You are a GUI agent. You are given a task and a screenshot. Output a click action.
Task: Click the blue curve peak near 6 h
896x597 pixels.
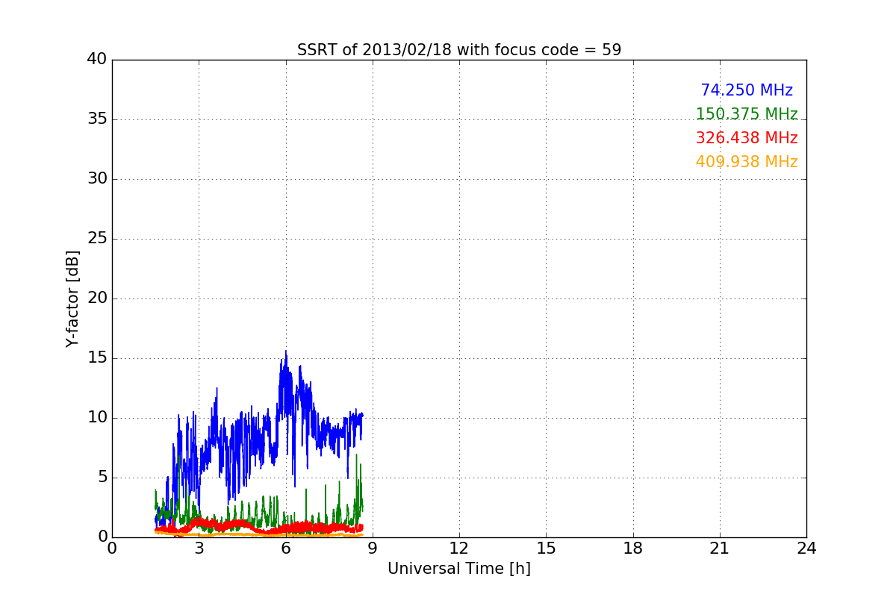(285, 352)
